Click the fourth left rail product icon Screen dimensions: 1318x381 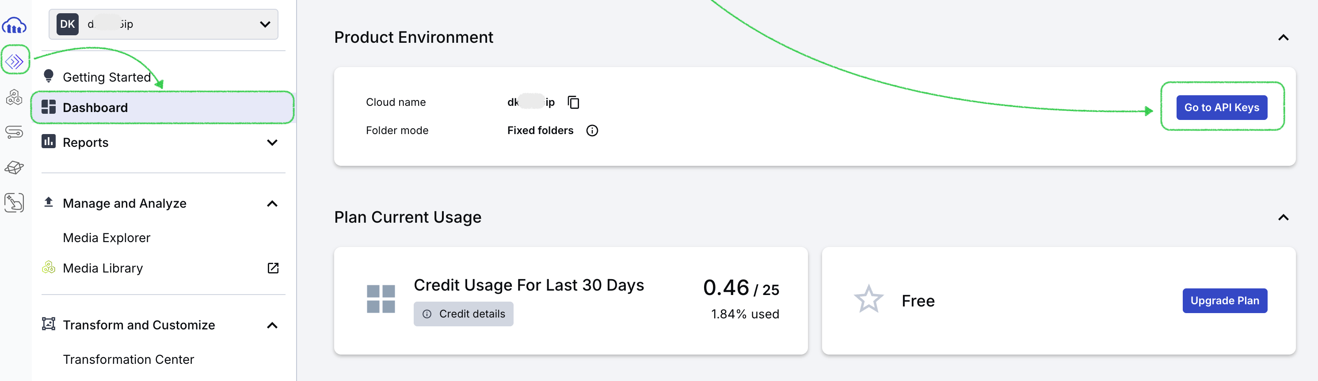click(x=14, y=132)
